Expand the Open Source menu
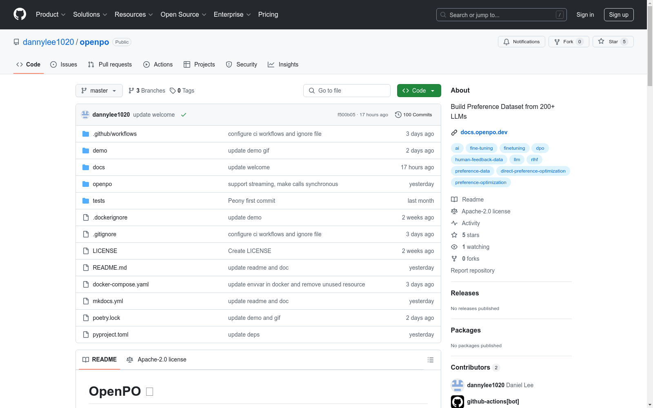653x408 pixels. [184, 14]
